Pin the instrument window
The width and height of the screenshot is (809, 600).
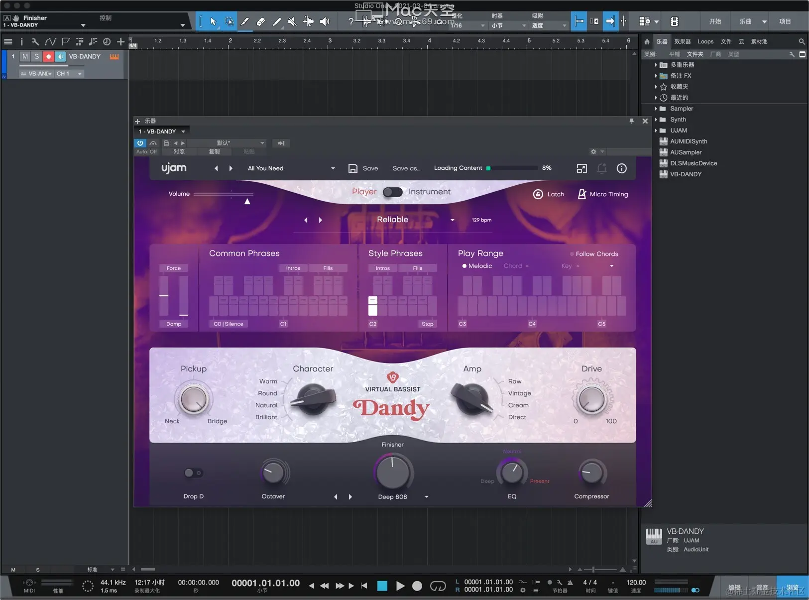(632, 121)
